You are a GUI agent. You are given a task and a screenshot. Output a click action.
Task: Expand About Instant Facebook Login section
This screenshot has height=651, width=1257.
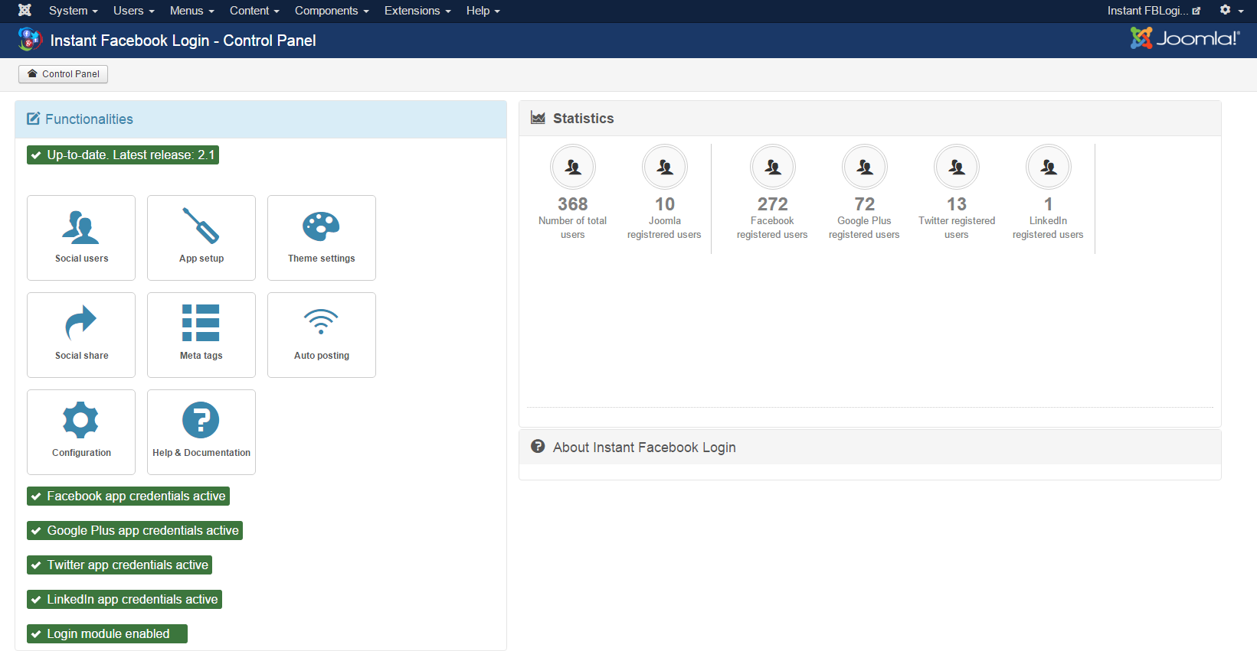870,448
